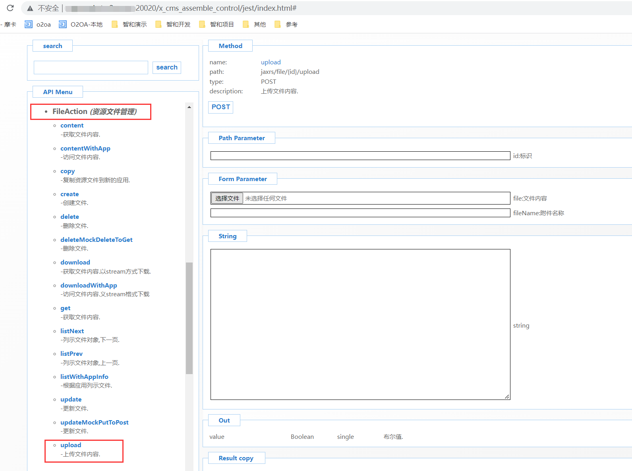Click the id path parameter field

[x=360, y=156]
